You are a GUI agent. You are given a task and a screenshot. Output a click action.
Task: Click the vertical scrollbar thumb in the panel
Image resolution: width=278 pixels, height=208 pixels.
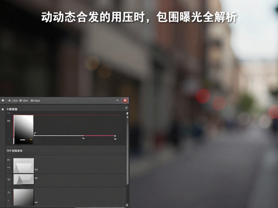coord(127,152)
